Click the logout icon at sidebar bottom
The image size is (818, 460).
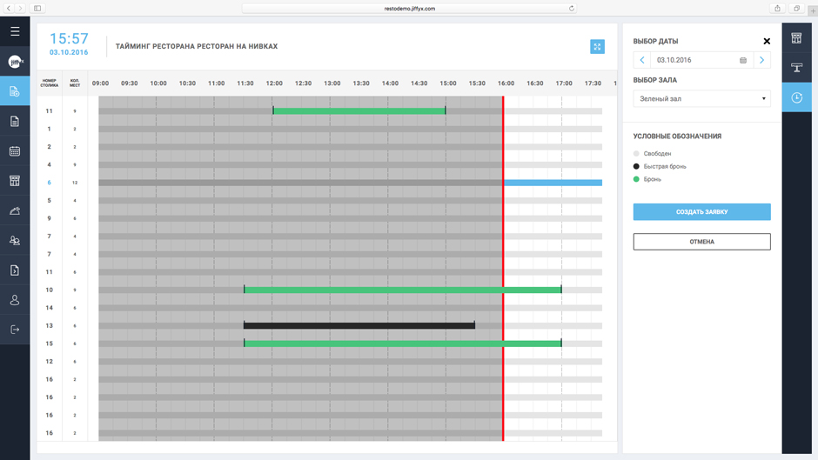point(15,330)
